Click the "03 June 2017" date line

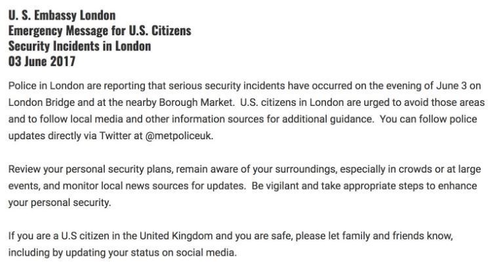(42, 62)
